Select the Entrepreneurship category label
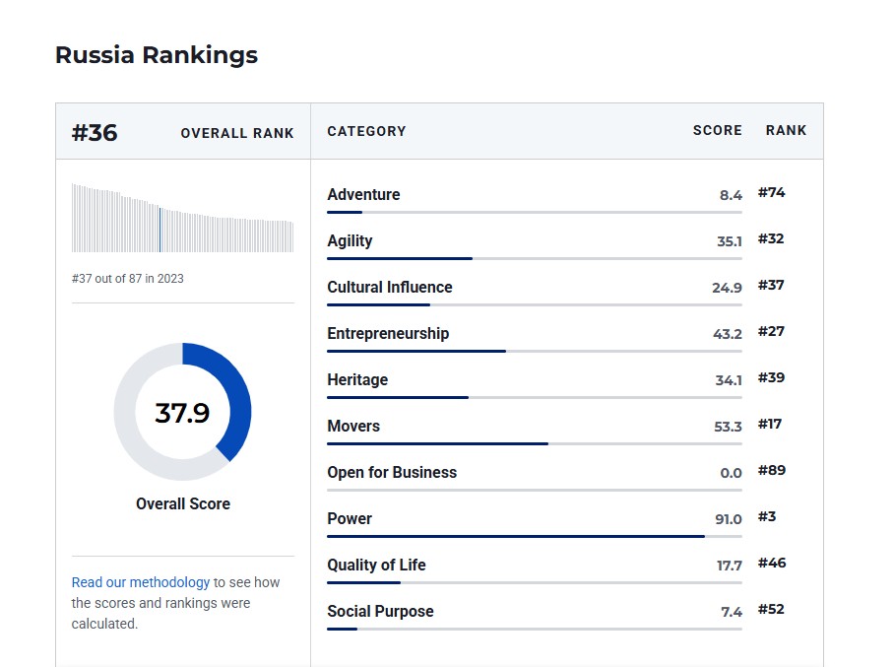 coord(388,334)
